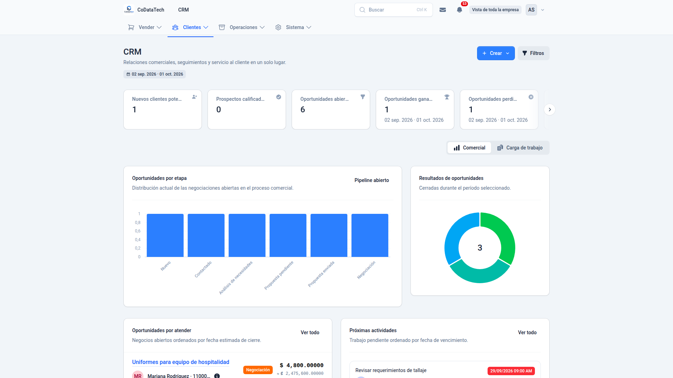Screen dimensions: 673x378
Task: Switch to Carga de trabajo view
Action: click(520, 148)
